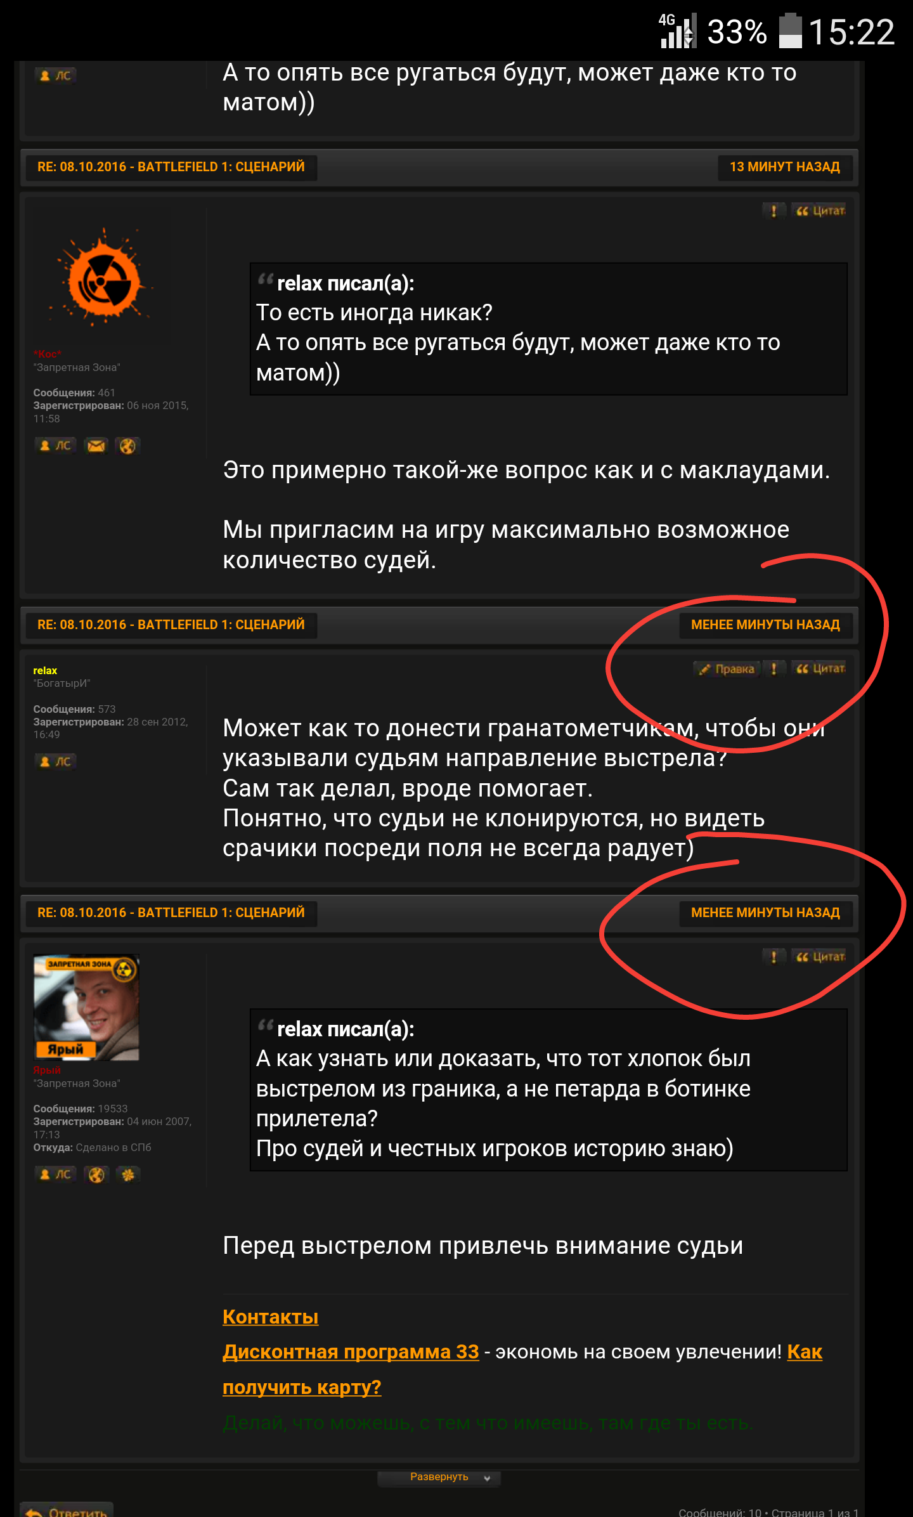
Task: Open post title above relax's message
Action: [x=171, y=625]
